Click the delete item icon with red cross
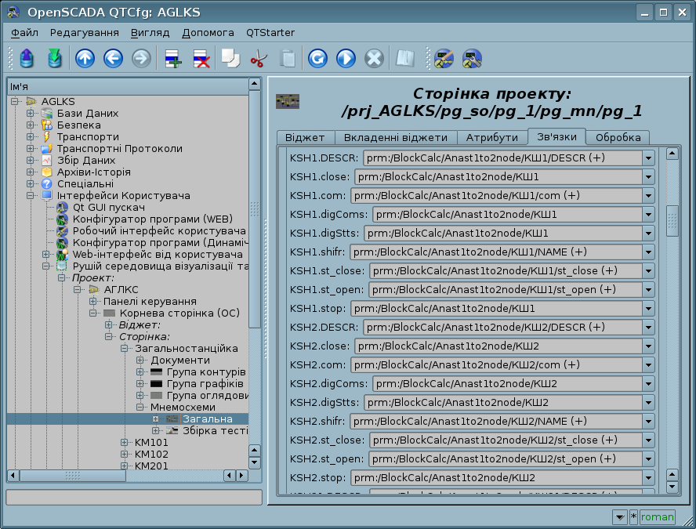This screenshot has width=696, height=529. tap(201, 58)
